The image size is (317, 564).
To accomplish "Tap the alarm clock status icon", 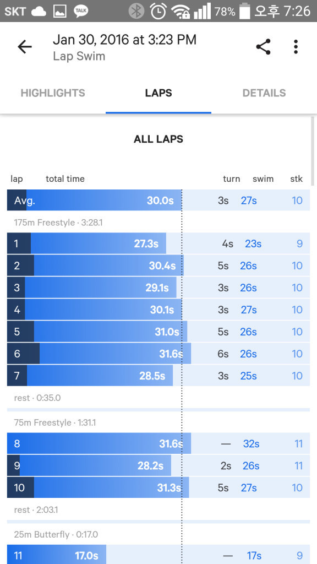I will click(x=158, y=11).
